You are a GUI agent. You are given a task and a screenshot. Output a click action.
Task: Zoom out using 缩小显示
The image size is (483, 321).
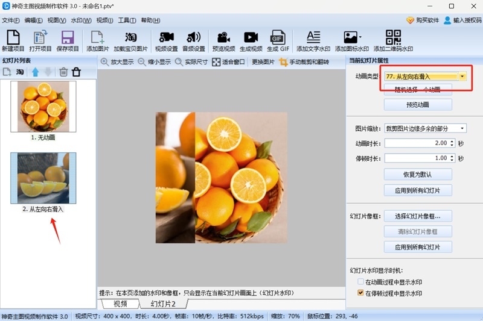[x=155, y=62]
